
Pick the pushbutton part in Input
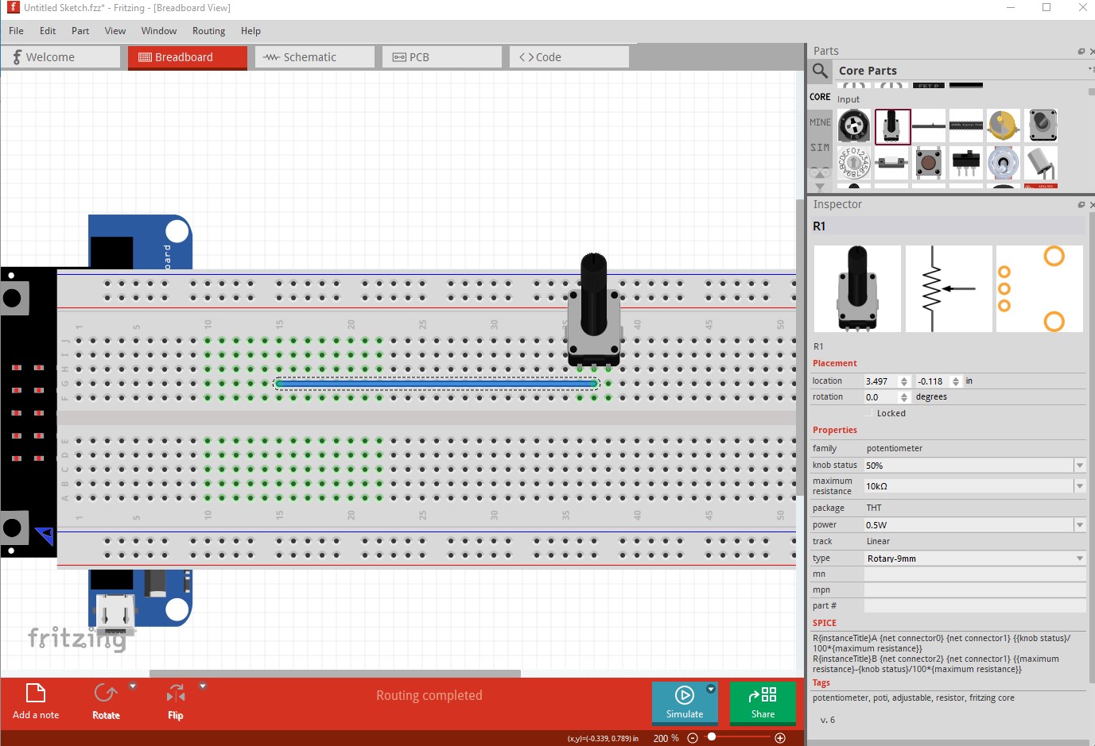coord(928,163)
